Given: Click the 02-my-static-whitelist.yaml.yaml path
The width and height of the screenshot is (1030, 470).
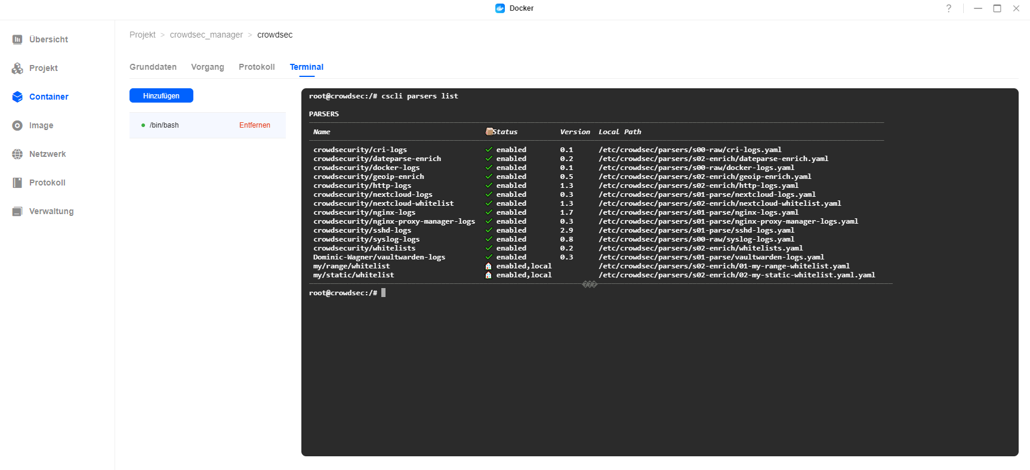Looking at the screenshot, I should pyautogui.click(x=737, y=275).
